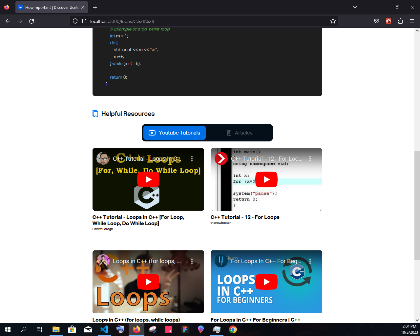Click the author name 'thenewboston'
The width and height of the screenshot is (420, 336).
(221, 223)
